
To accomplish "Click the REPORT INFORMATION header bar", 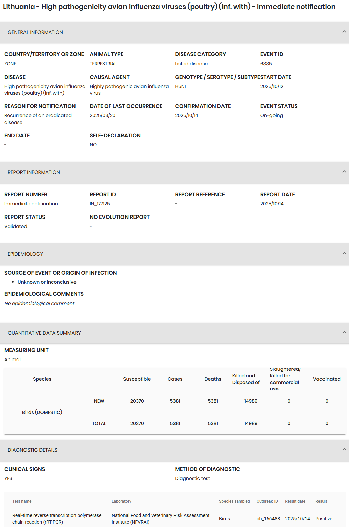I will (174, 172).
